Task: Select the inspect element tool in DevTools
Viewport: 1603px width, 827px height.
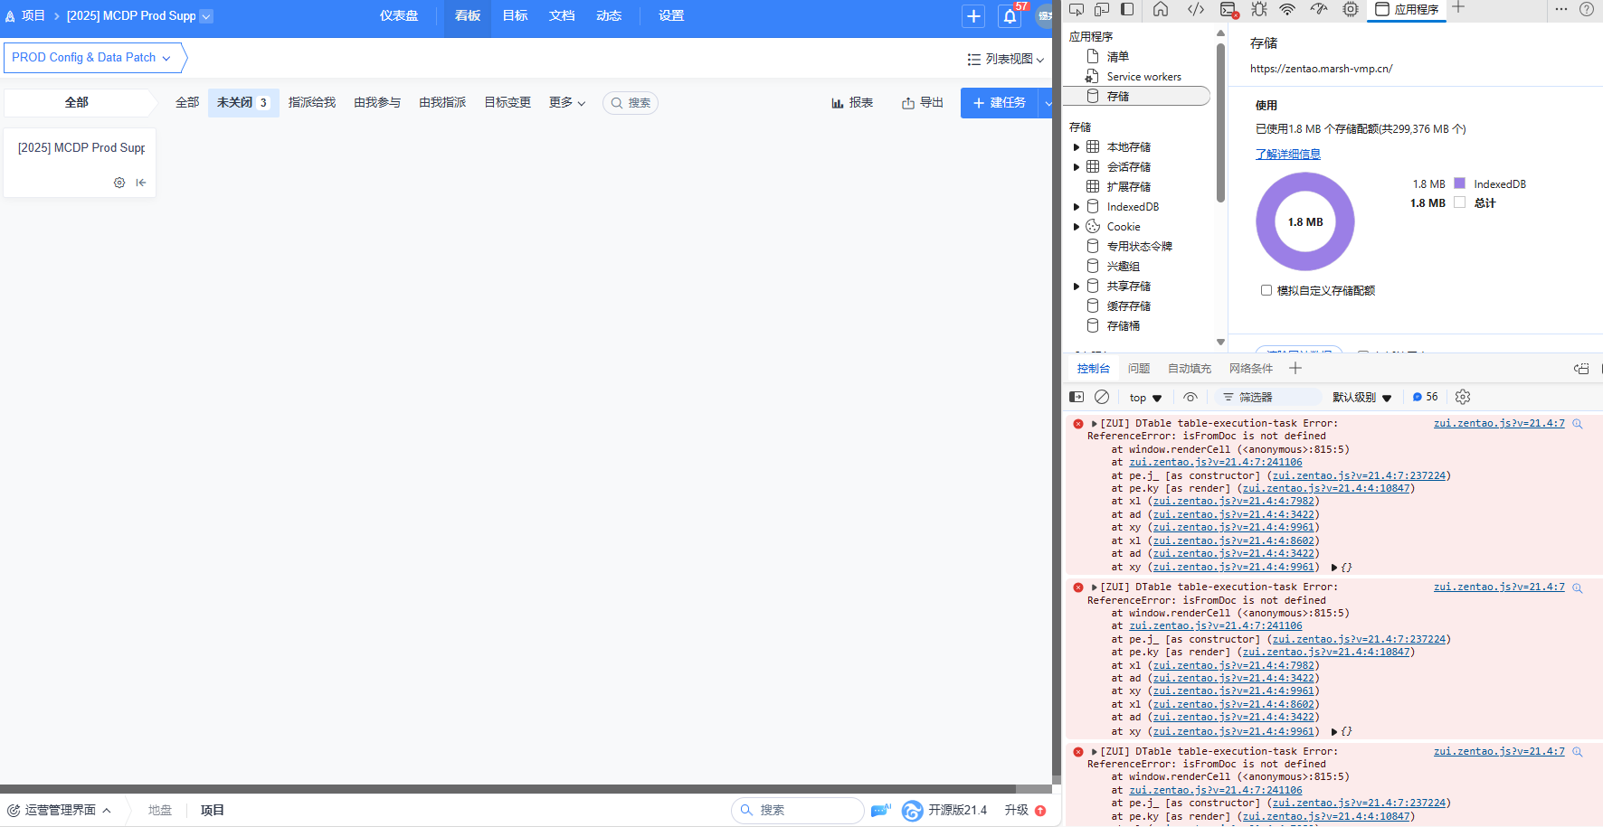Action: [x=1077, y=9]
